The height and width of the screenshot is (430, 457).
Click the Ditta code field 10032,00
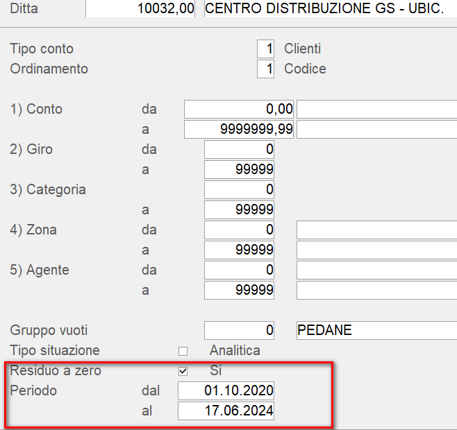pos(142,9)
